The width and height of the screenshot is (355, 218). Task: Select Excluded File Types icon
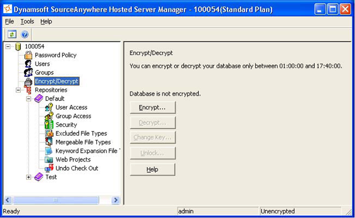click(49, 134)
